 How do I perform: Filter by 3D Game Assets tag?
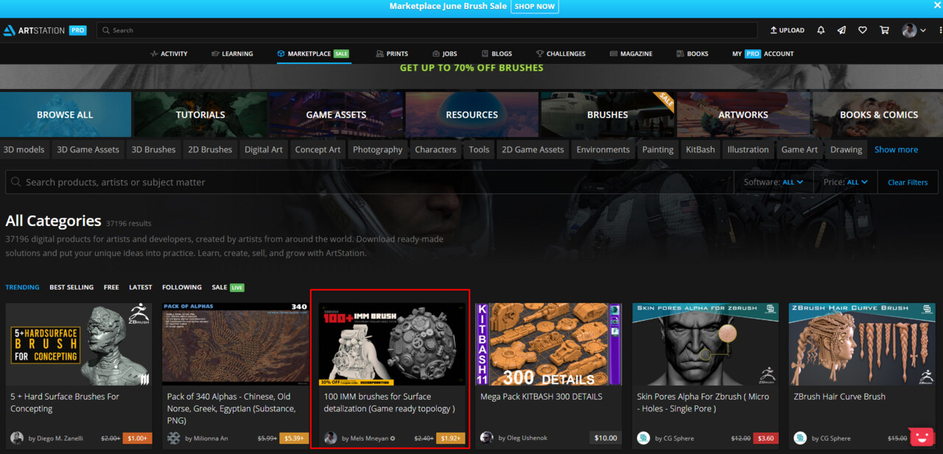tap(88, 149)
